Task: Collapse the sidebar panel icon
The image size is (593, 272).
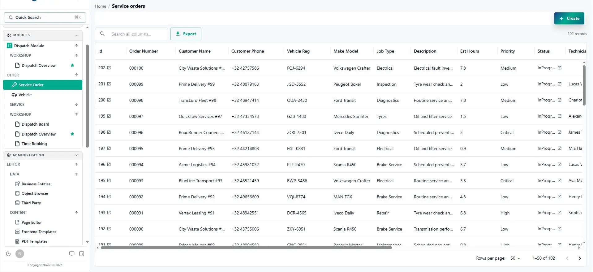Action: click(82, 254)
